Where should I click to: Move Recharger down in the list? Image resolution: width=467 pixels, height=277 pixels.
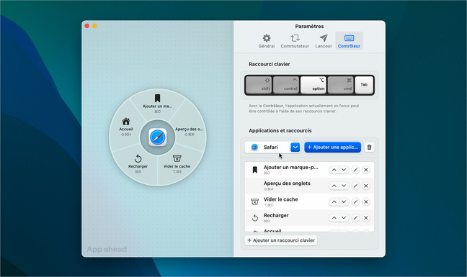(344, 218)
